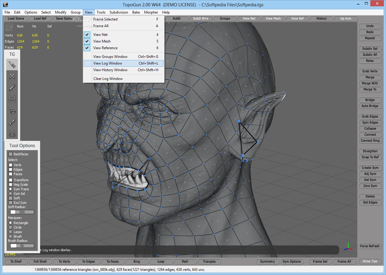
Task: Set marquee to Rectangle
Action: 11,223
